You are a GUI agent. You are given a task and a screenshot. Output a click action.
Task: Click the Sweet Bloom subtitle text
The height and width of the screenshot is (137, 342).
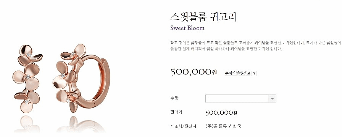187,28
